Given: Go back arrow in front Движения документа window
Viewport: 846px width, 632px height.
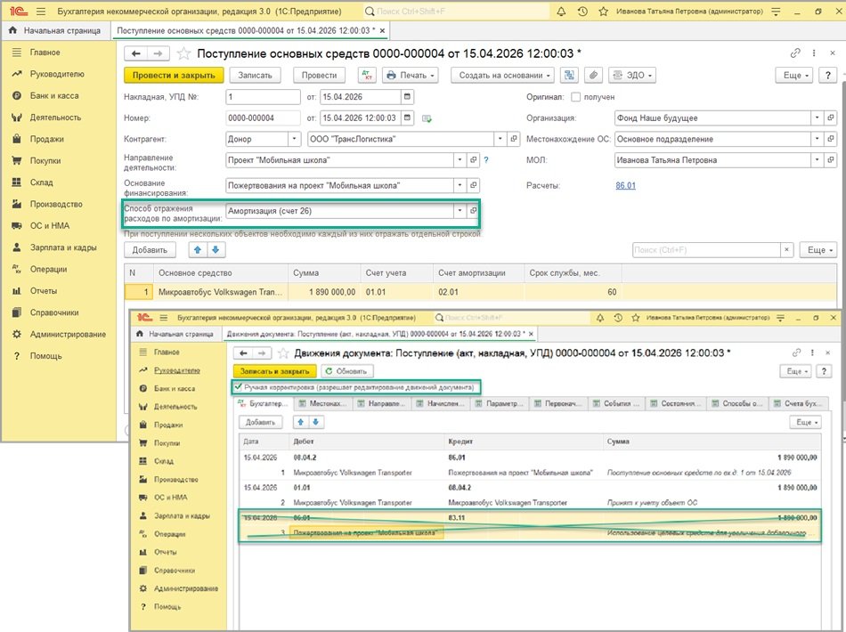Looking at the screenshot, I should (243, 353).
